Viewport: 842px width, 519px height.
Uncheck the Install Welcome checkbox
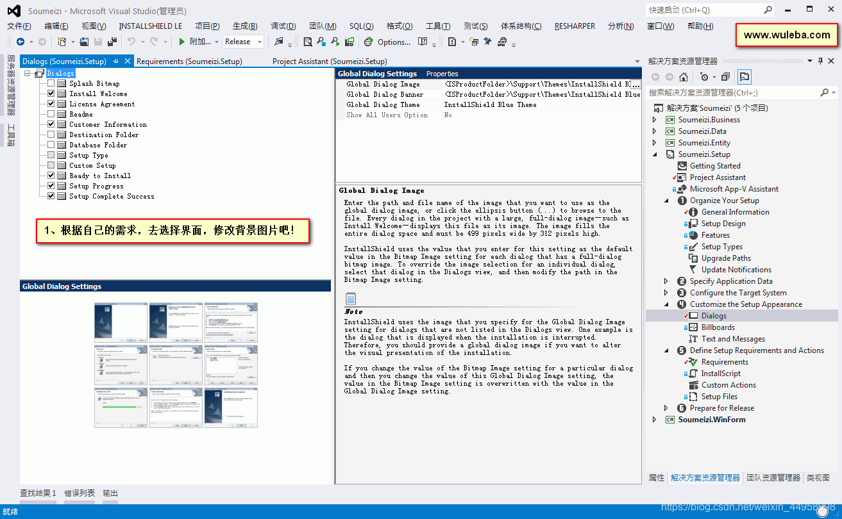(51, 94)
